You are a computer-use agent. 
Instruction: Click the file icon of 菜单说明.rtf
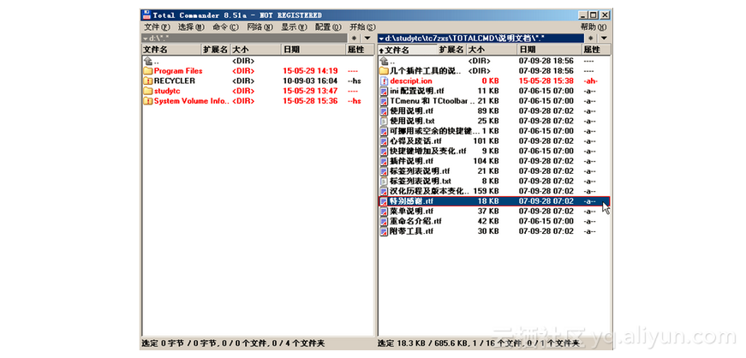point(384,211)
